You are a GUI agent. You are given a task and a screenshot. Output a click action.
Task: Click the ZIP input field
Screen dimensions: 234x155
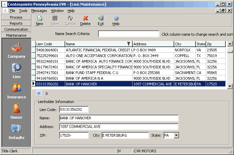[x=74, y=135]
